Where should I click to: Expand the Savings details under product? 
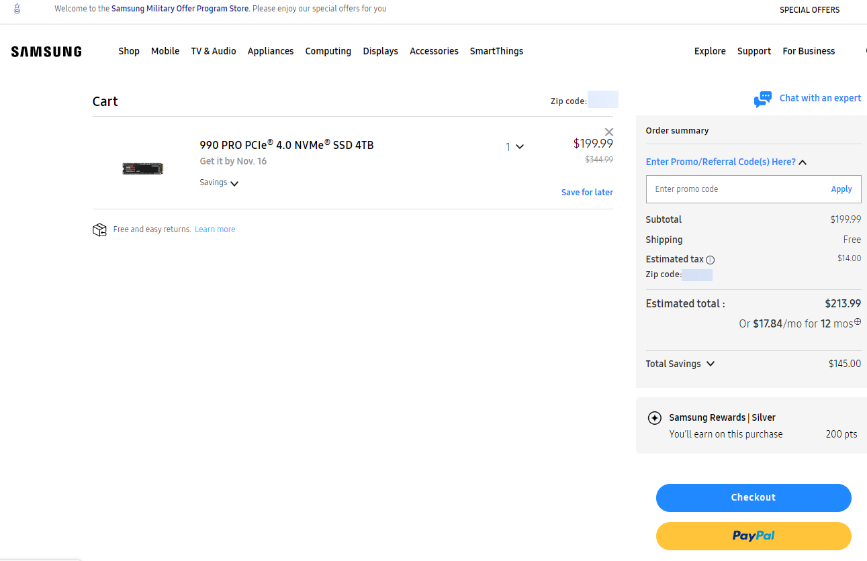(x=219, y=183)
